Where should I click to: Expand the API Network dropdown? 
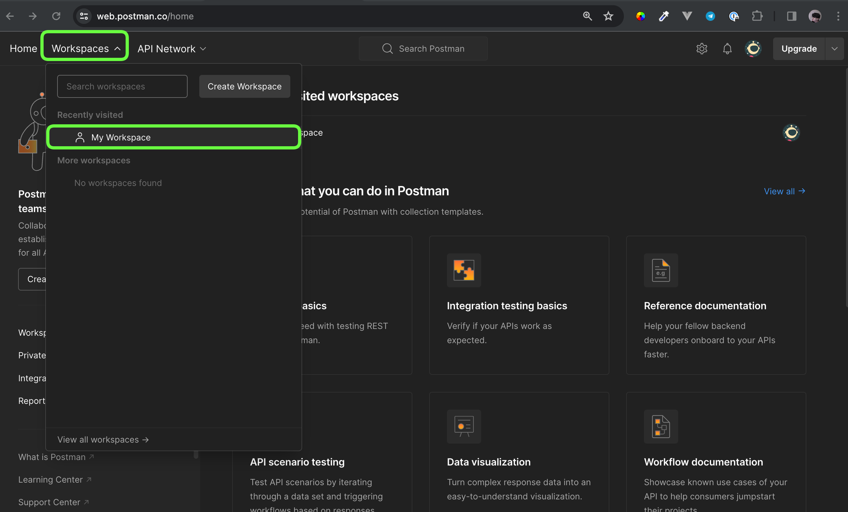pos(172,49)
